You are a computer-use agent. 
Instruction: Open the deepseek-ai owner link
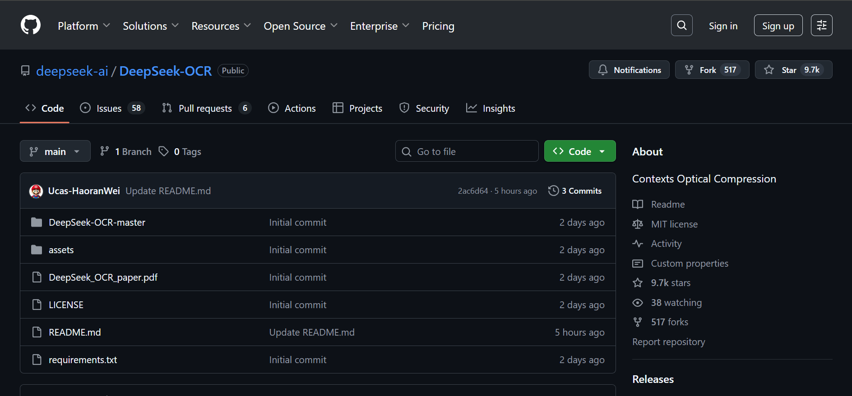[72, 71]
